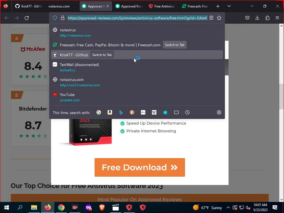Switch to Kris477 GitHub tab
Image resolution: width=284 pixels, height=213 pixels.
pyautogui.click(x=29, y=6)
